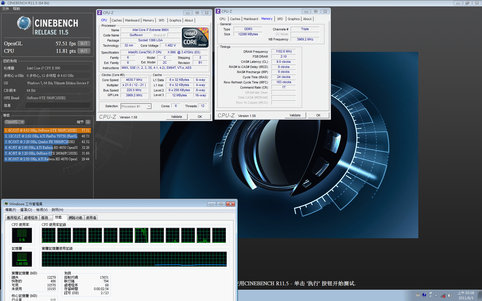Open the language bar options dropdown
This screenshot has height=301, width=482.
tap(430, 296)
